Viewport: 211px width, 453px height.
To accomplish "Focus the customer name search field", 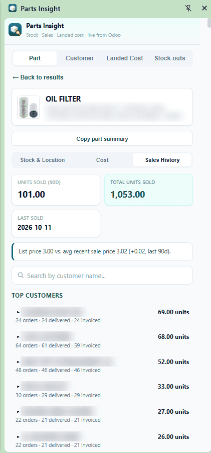I will point(102,276).
